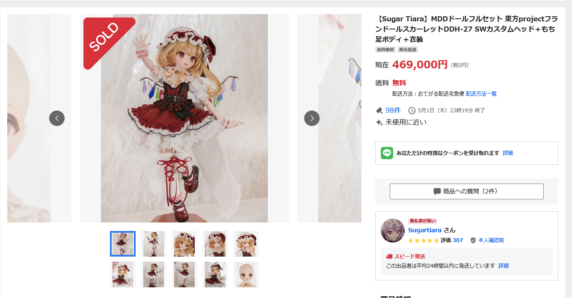Image resolution: width=572 pixels, height=298 pixels.
Task: Click the main doll photo with SOLD ribbon
Action: 184,118
